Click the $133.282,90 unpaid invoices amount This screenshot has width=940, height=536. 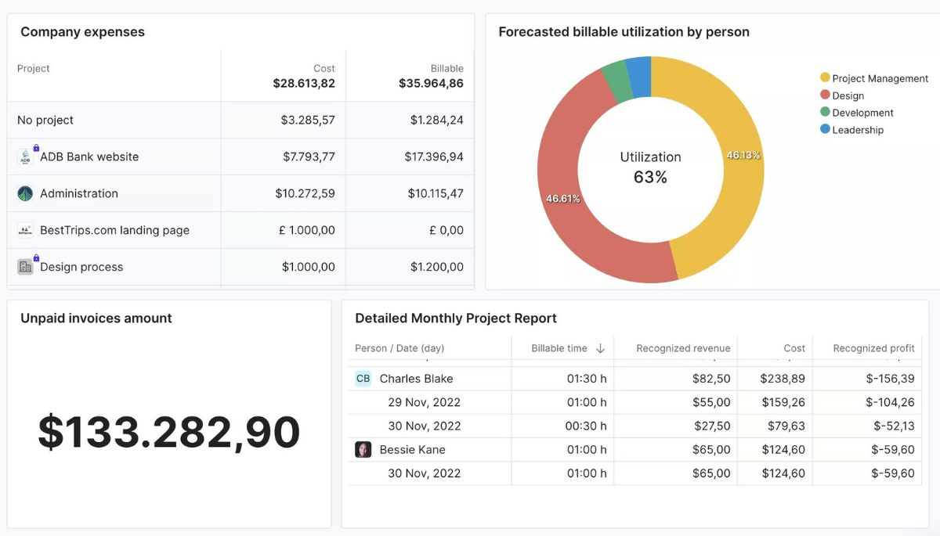[x=169, y=432]
